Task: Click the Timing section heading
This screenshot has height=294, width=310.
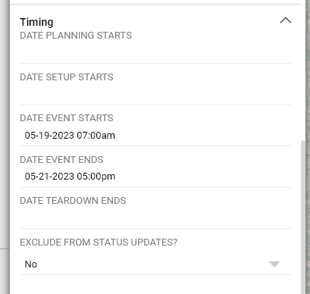Action: coord(36,22)
